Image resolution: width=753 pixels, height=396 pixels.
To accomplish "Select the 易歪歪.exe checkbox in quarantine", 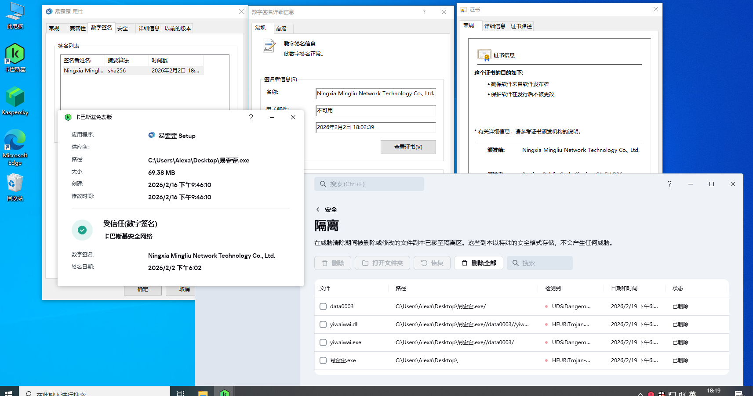I will 323,360.
